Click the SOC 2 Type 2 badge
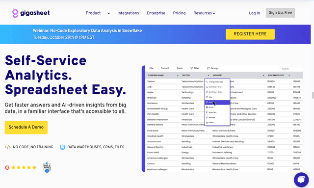The image size is (314, 188). tap(47, 167)
